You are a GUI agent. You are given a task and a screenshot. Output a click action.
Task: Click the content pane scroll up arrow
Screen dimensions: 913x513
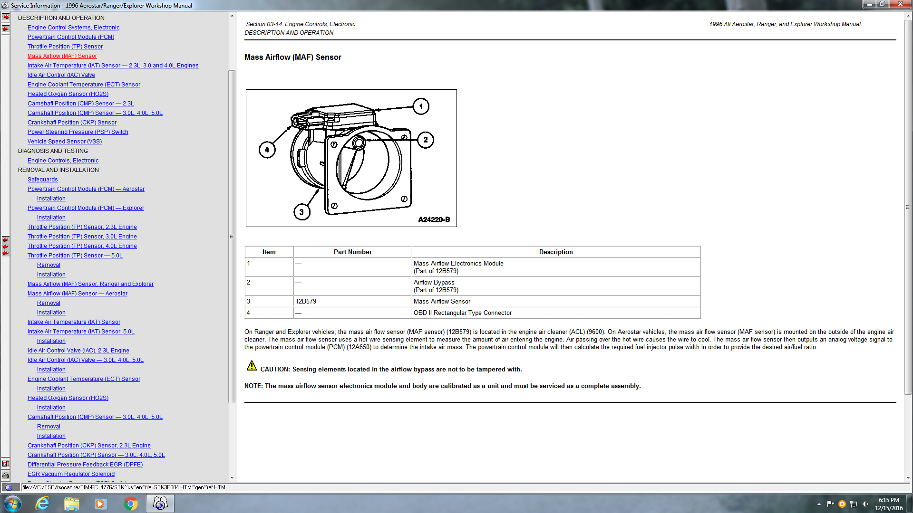click(x=908, y=16)
